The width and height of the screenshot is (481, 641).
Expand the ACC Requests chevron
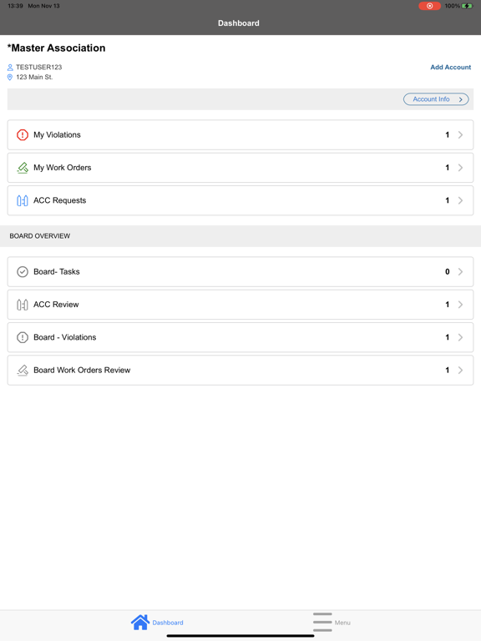coord(461,200)
